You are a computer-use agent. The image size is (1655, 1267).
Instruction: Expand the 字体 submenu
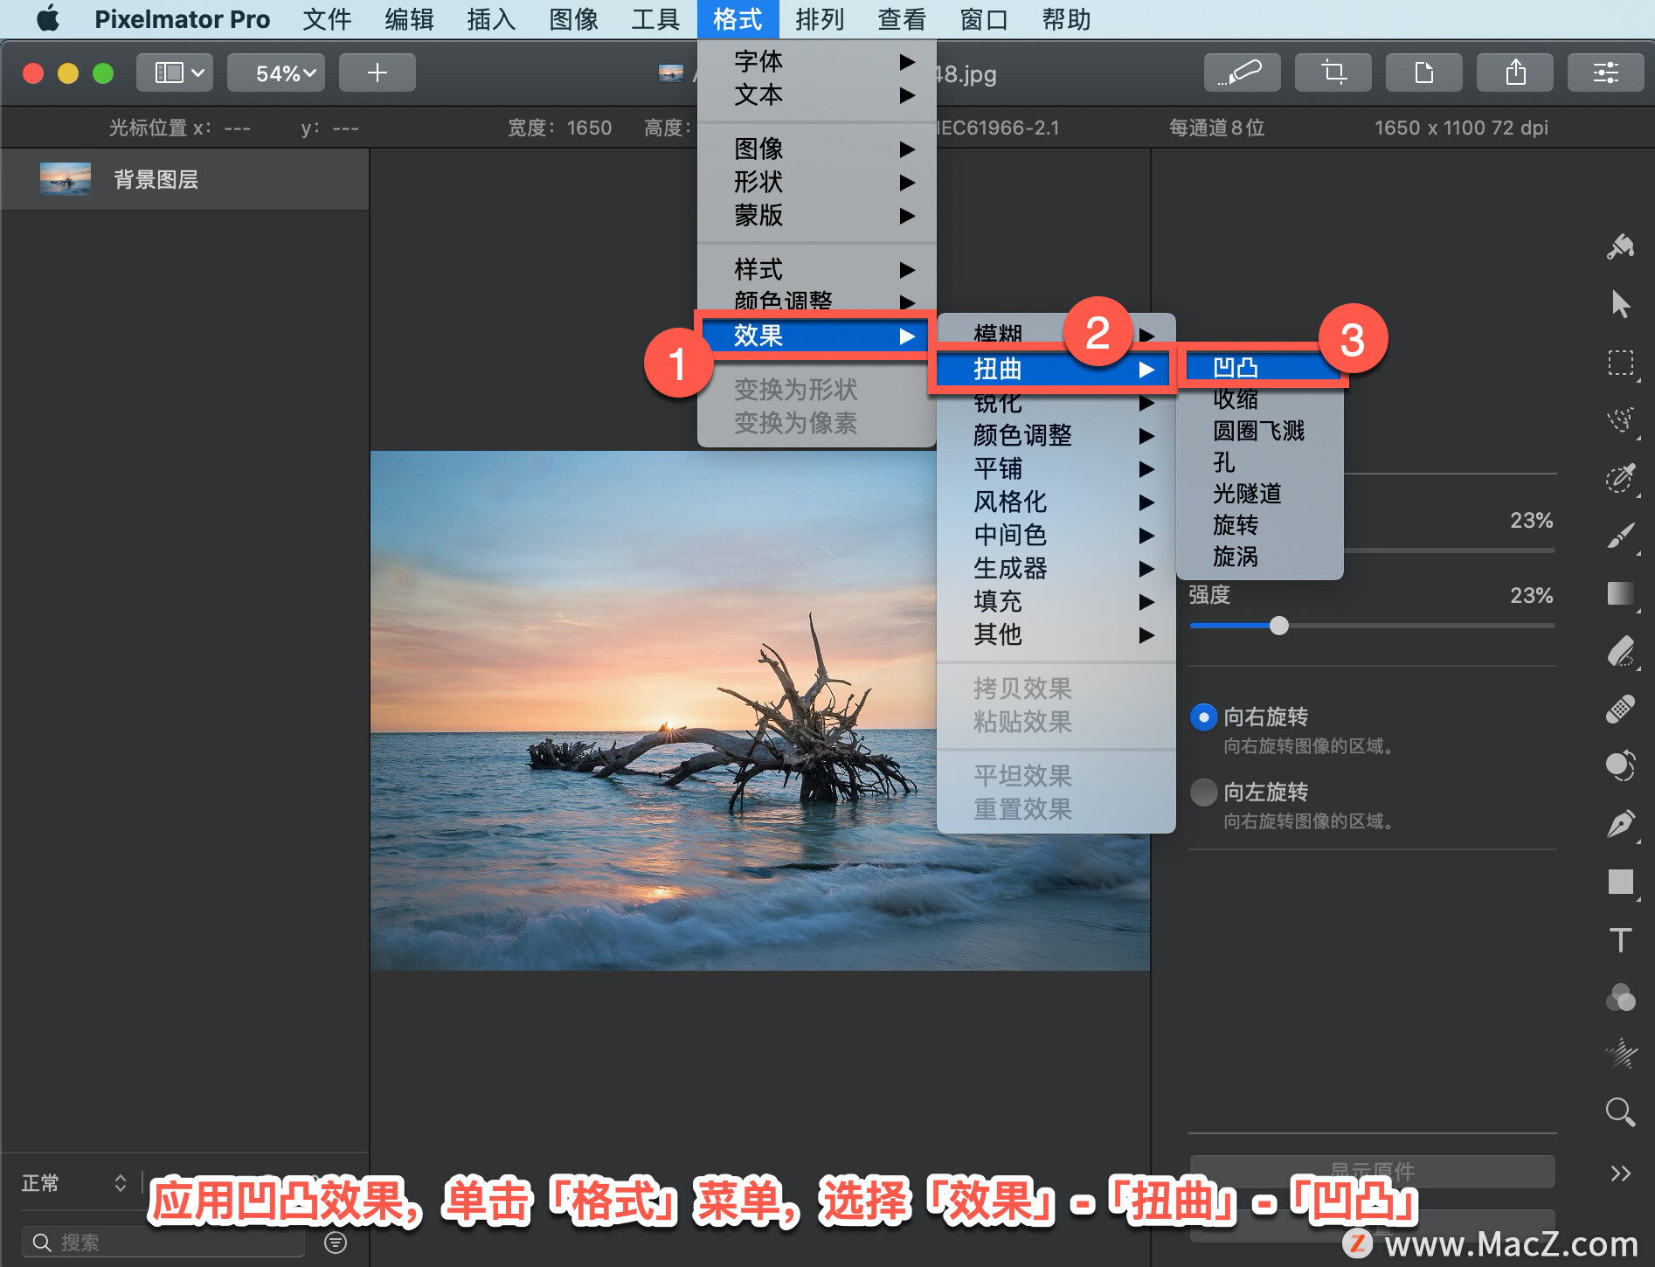(x=817, y=61)
